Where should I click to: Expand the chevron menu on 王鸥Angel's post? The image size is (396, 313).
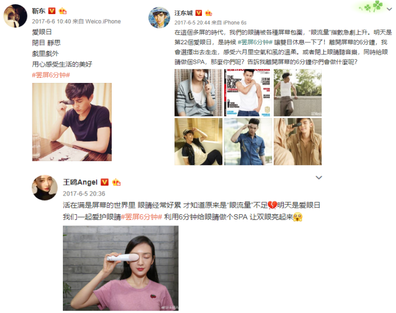click(319, 177)
